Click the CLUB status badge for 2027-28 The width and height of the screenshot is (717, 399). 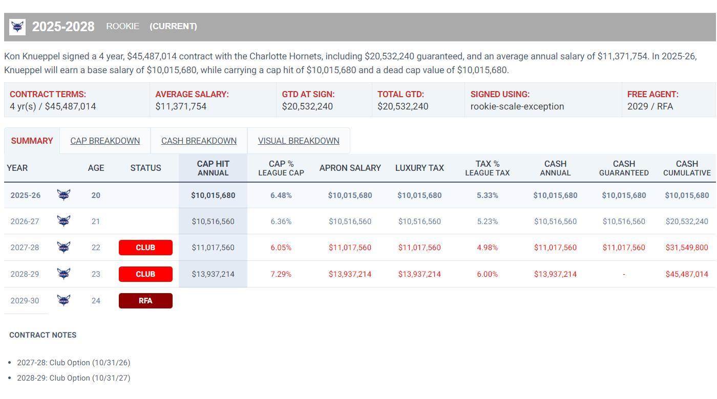tap(145, 248)
